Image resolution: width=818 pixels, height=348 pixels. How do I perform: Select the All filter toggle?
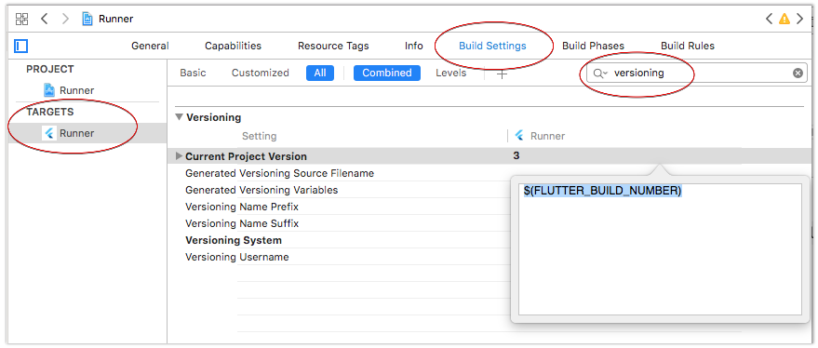tap(320, 74)
